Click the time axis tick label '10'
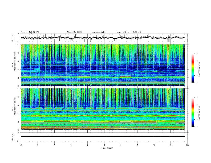The height and width of the screenshot is (163, 211). coord(187,145)
